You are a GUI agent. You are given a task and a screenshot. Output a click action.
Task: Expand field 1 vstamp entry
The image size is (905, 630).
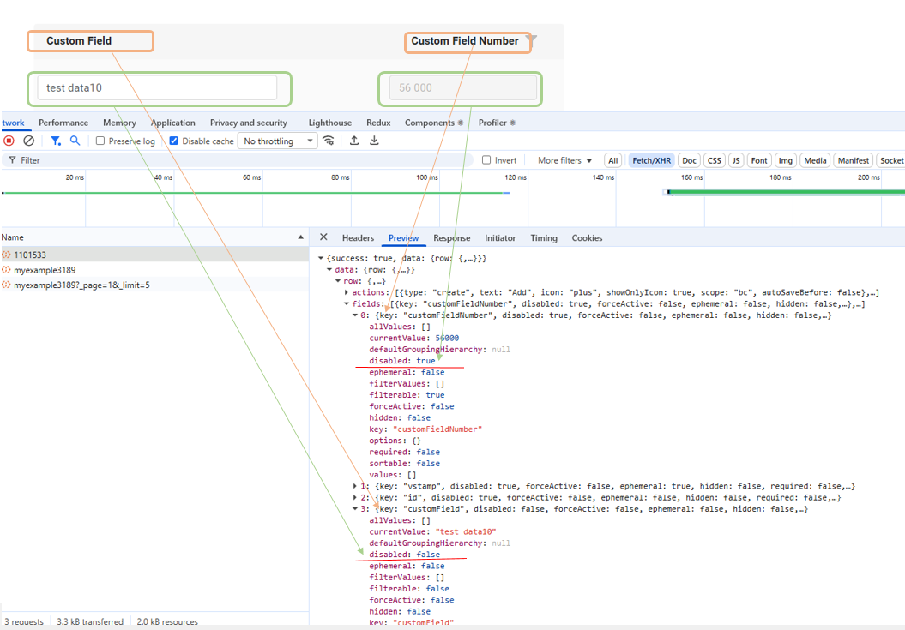pyautogui.click(x=355, y=486)
